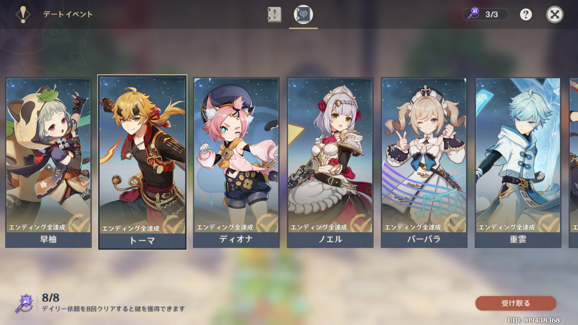Claim reward with the 受け取る button

516,303
